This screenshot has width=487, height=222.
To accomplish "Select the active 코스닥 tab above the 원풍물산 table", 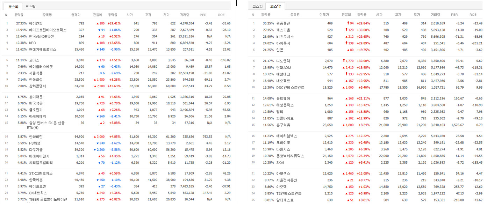I will pyautogui.click(x=275, y=6).
